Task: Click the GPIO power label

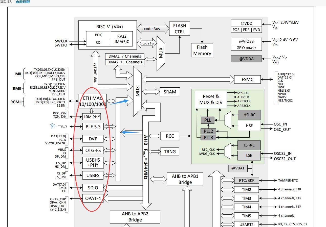Action: click(246, 48)
